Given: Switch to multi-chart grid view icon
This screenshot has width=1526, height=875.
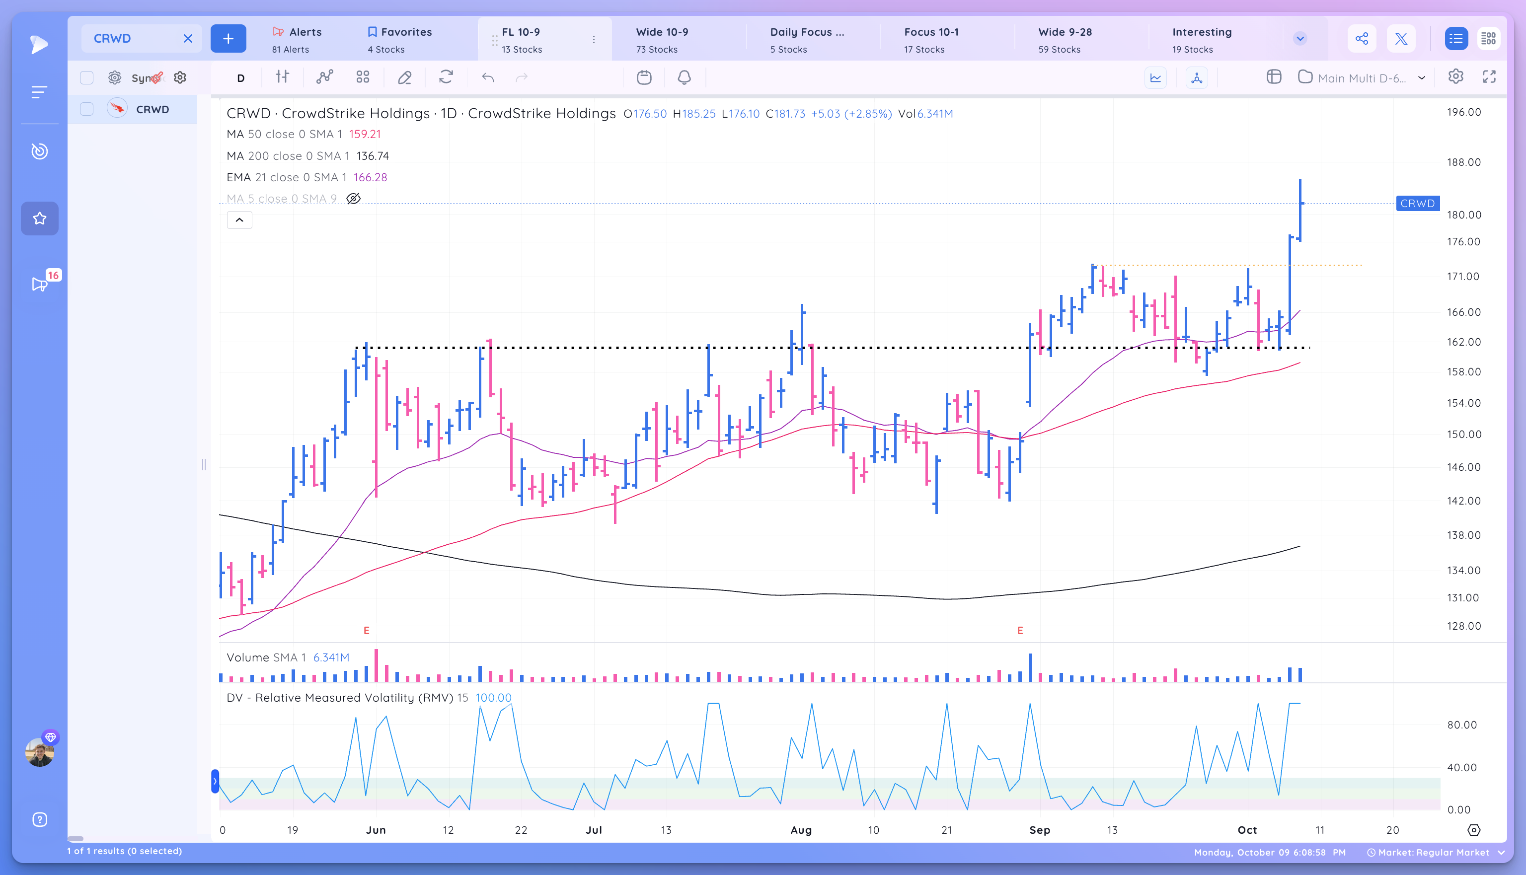Looking at the screenshot, I should pyautogui.click(x=1489, y=38).
